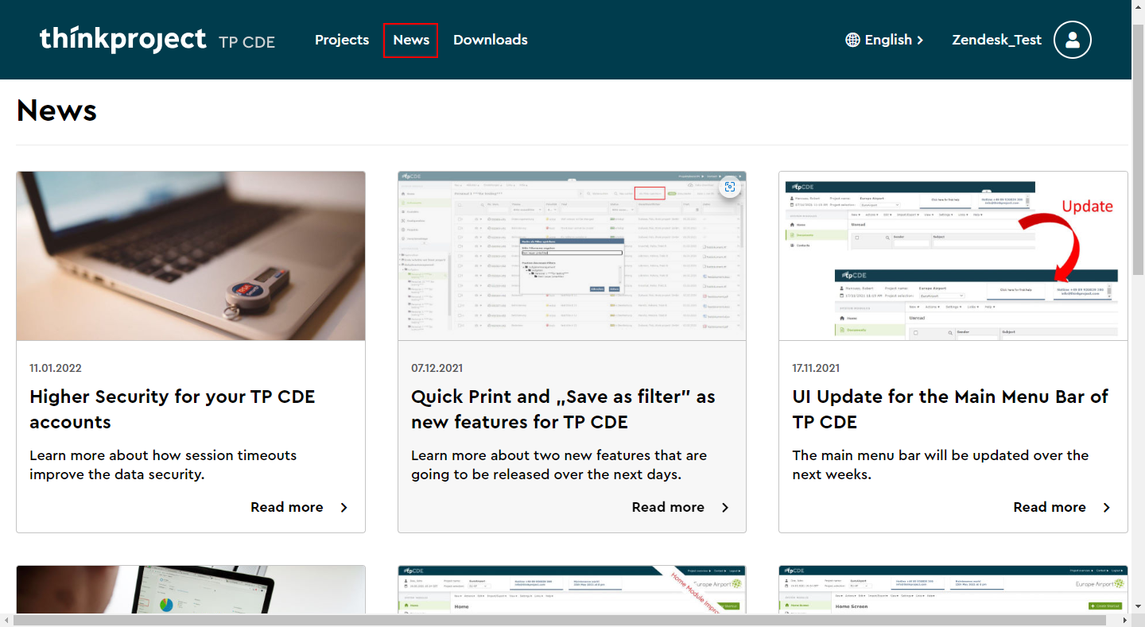
Task: Open the UI Update for Main Menu Bar headline
Action: tap(950, 408)
